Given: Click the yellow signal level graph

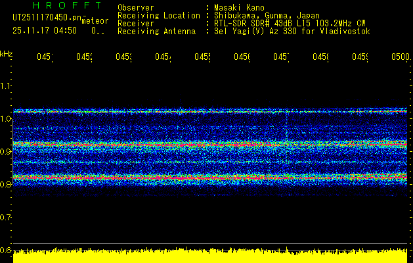Looking at the screenshot, I should click(x=210, y=255).
